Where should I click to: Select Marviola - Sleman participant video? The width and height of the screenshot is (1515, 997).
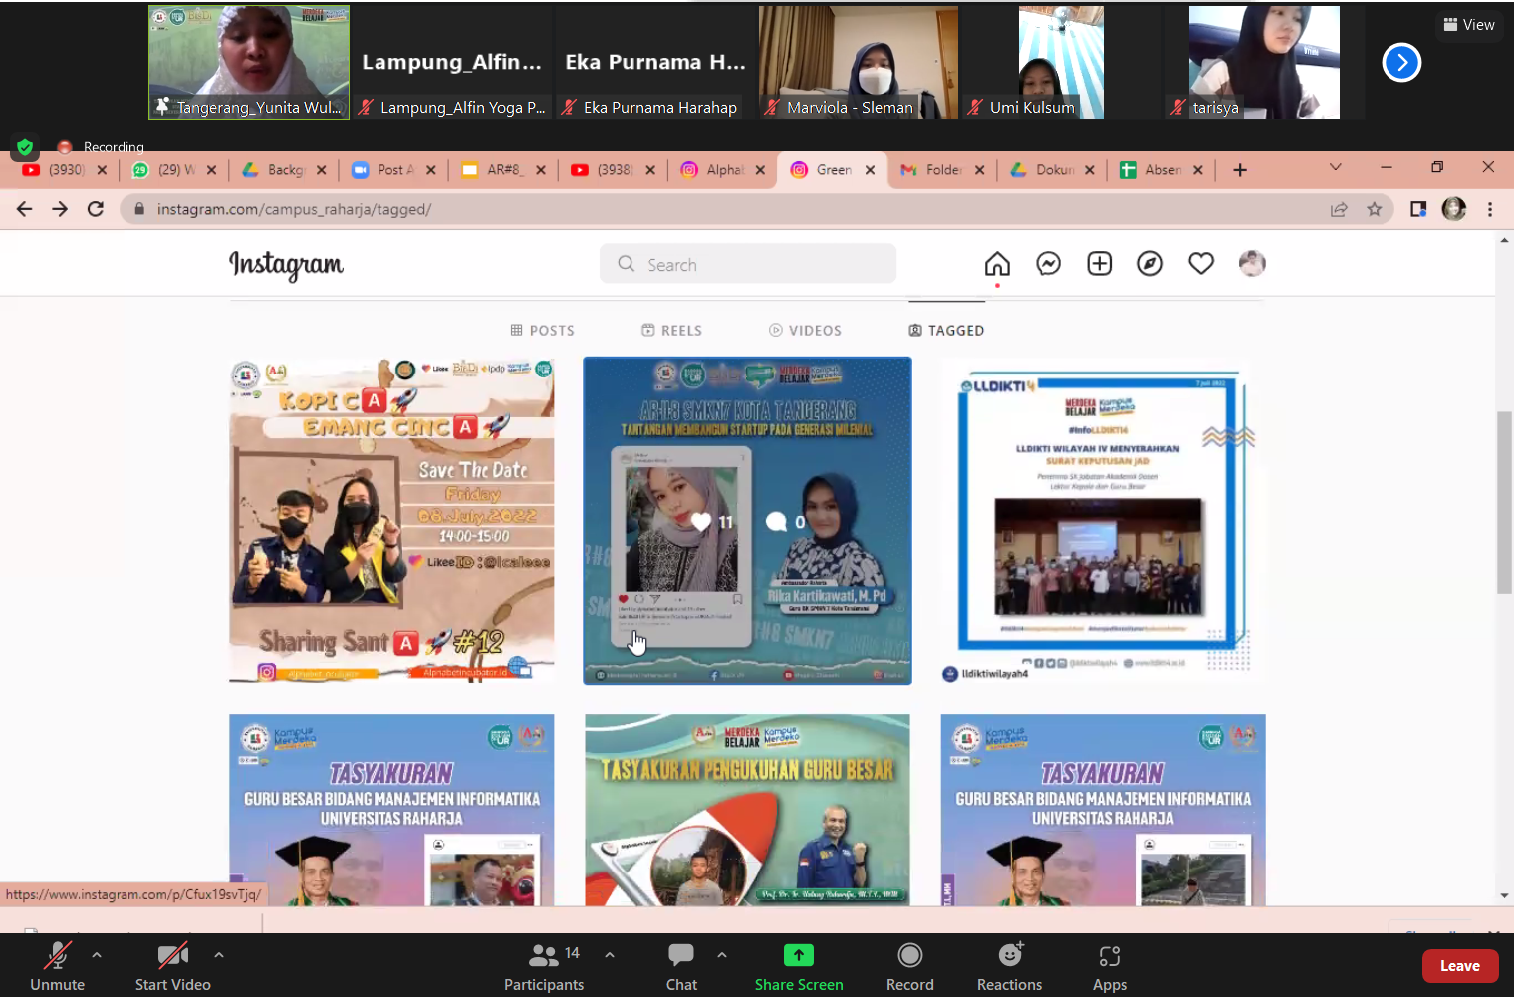(859, 62)
